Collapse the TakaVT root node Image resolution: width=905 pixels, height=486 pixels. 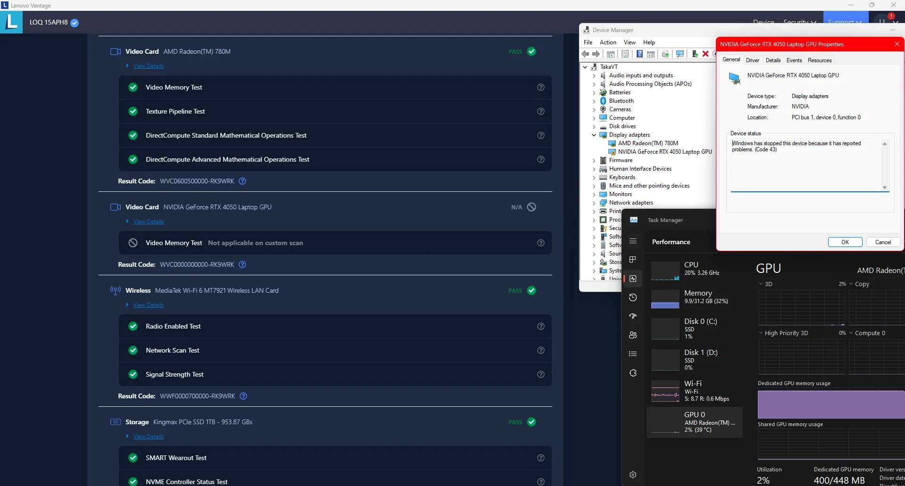pos(585,67)
